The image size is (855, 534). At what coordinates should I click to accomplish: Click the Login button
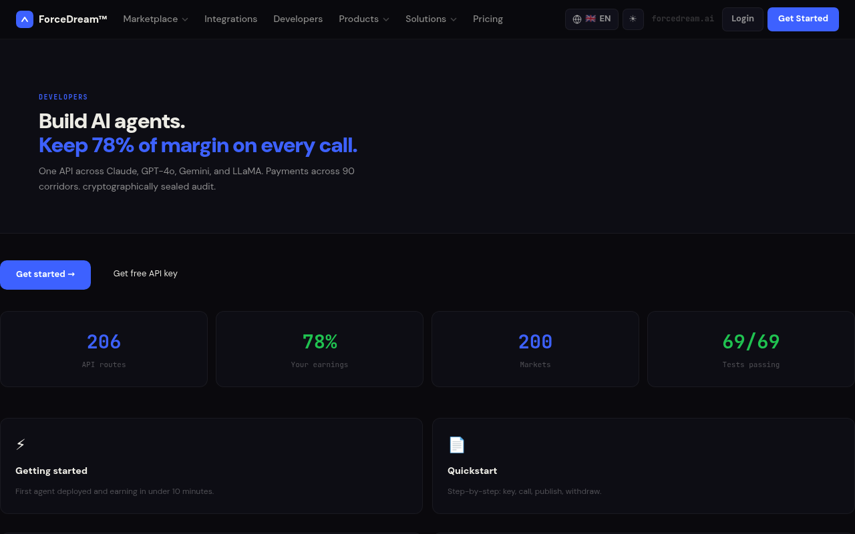[x=743, y=19]
